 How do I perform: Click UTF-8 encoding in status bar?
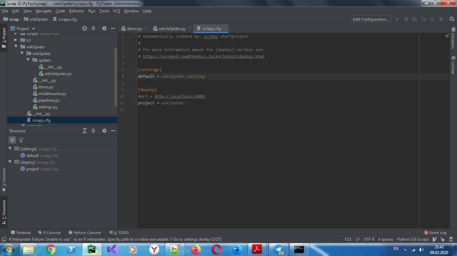[369, 239]
